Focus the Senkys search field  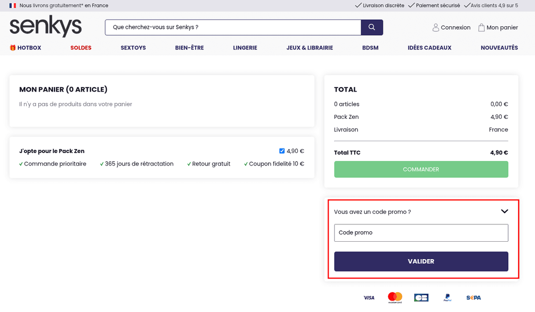[233, 27]
